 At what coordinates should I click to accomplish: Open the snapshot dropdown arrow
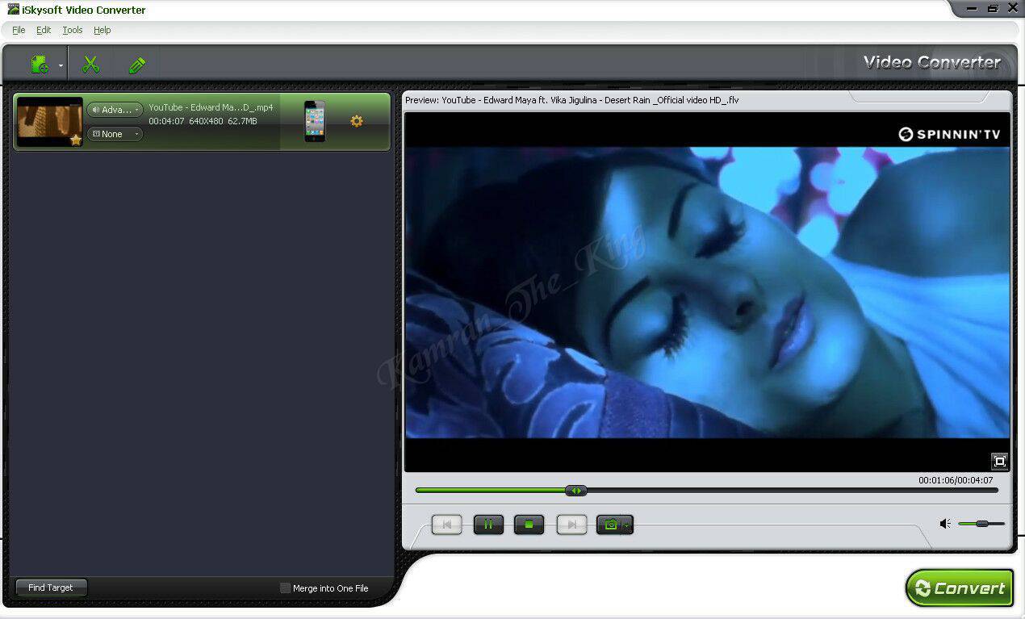(627, 525)
